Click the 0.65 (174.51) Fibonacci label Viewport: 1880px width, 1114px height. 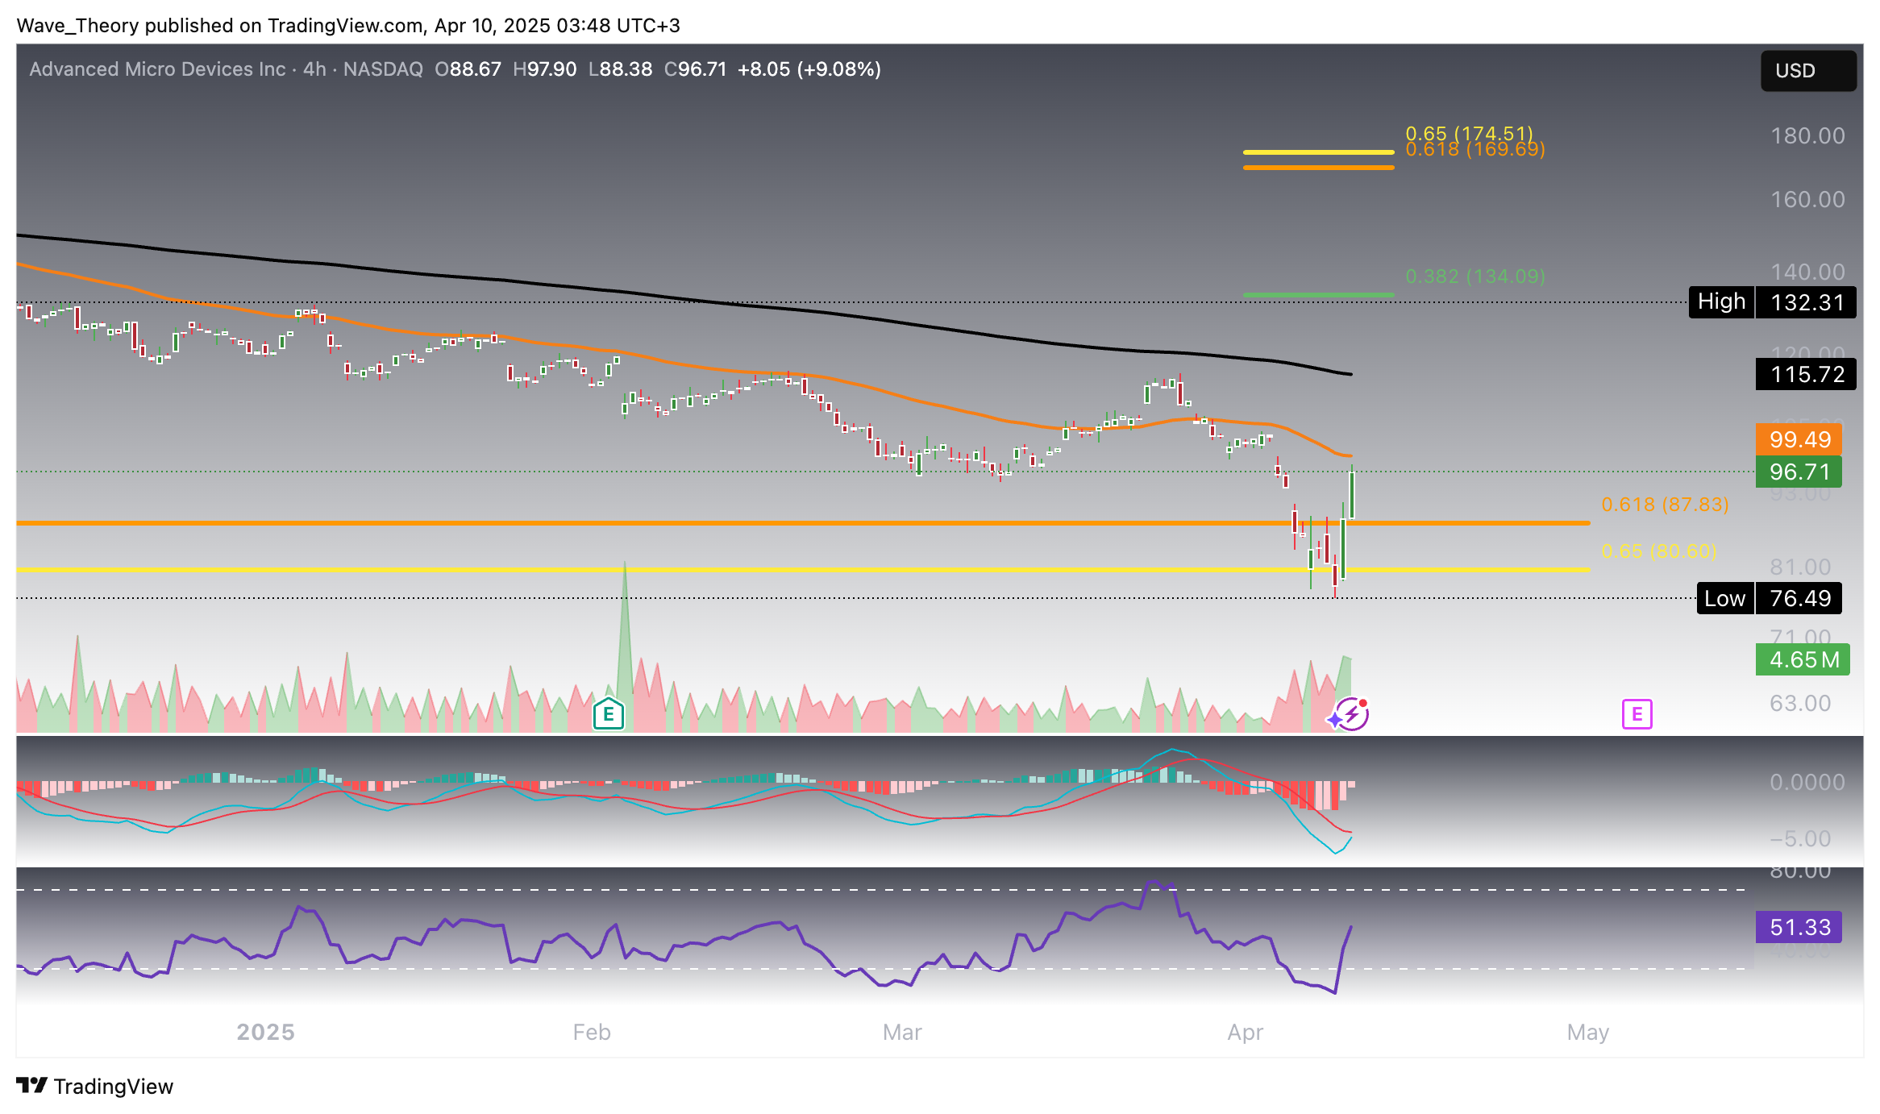point(1469,132)
